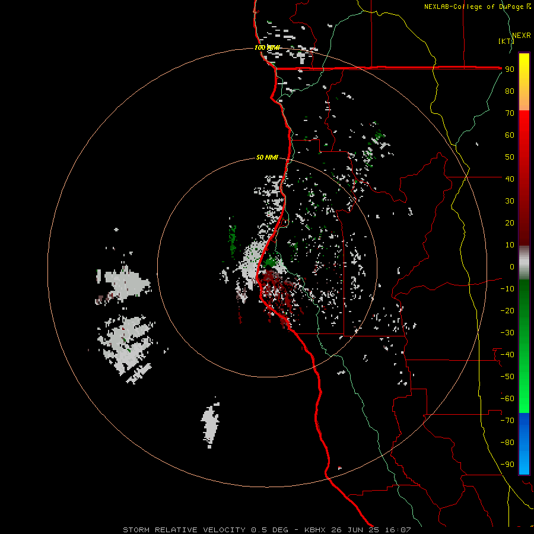Click the blue segment of the color bar
This screenshot has width=534, height=534.
click(524, 443)
